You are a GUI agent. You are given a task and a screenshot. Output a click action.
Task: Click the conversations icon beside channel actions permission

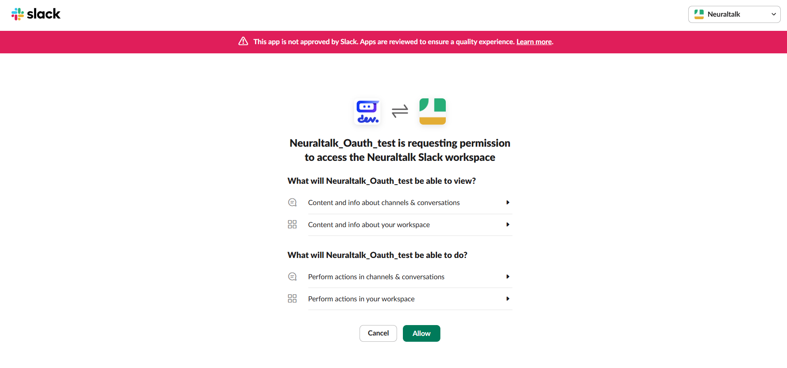292,276
